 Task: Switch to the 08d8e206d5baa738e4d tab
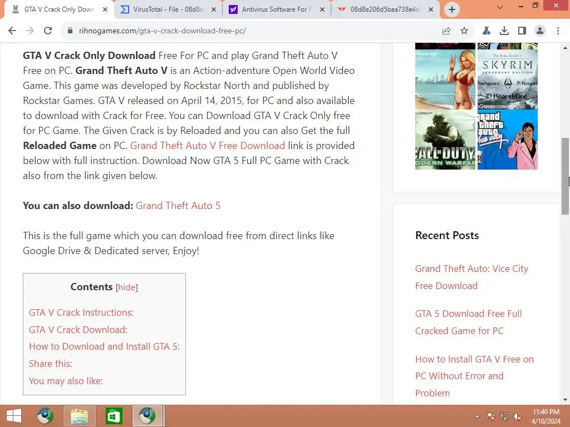click(385, 10)
